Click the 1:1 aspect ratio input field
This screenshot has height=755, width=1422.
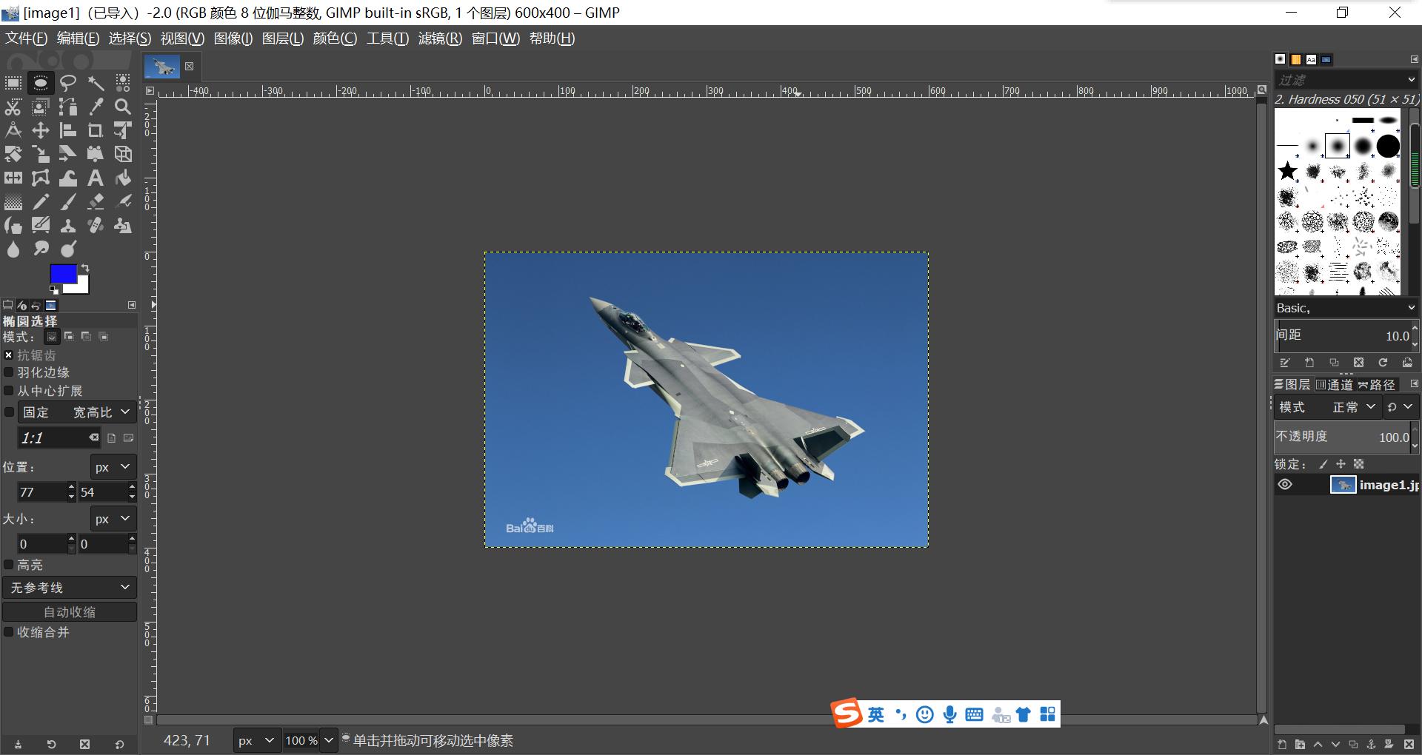(52, 438)
